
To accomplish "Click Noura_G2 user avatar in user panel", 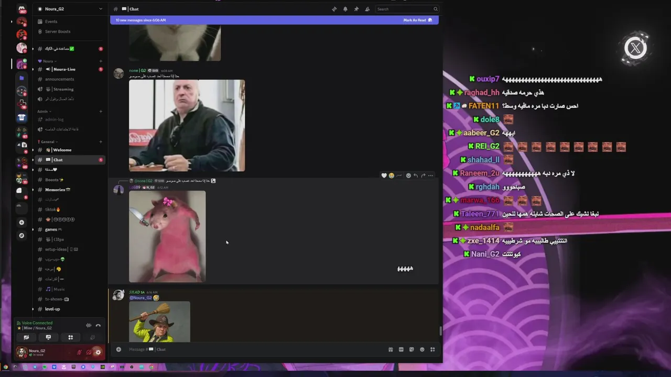I will [21, 352].
